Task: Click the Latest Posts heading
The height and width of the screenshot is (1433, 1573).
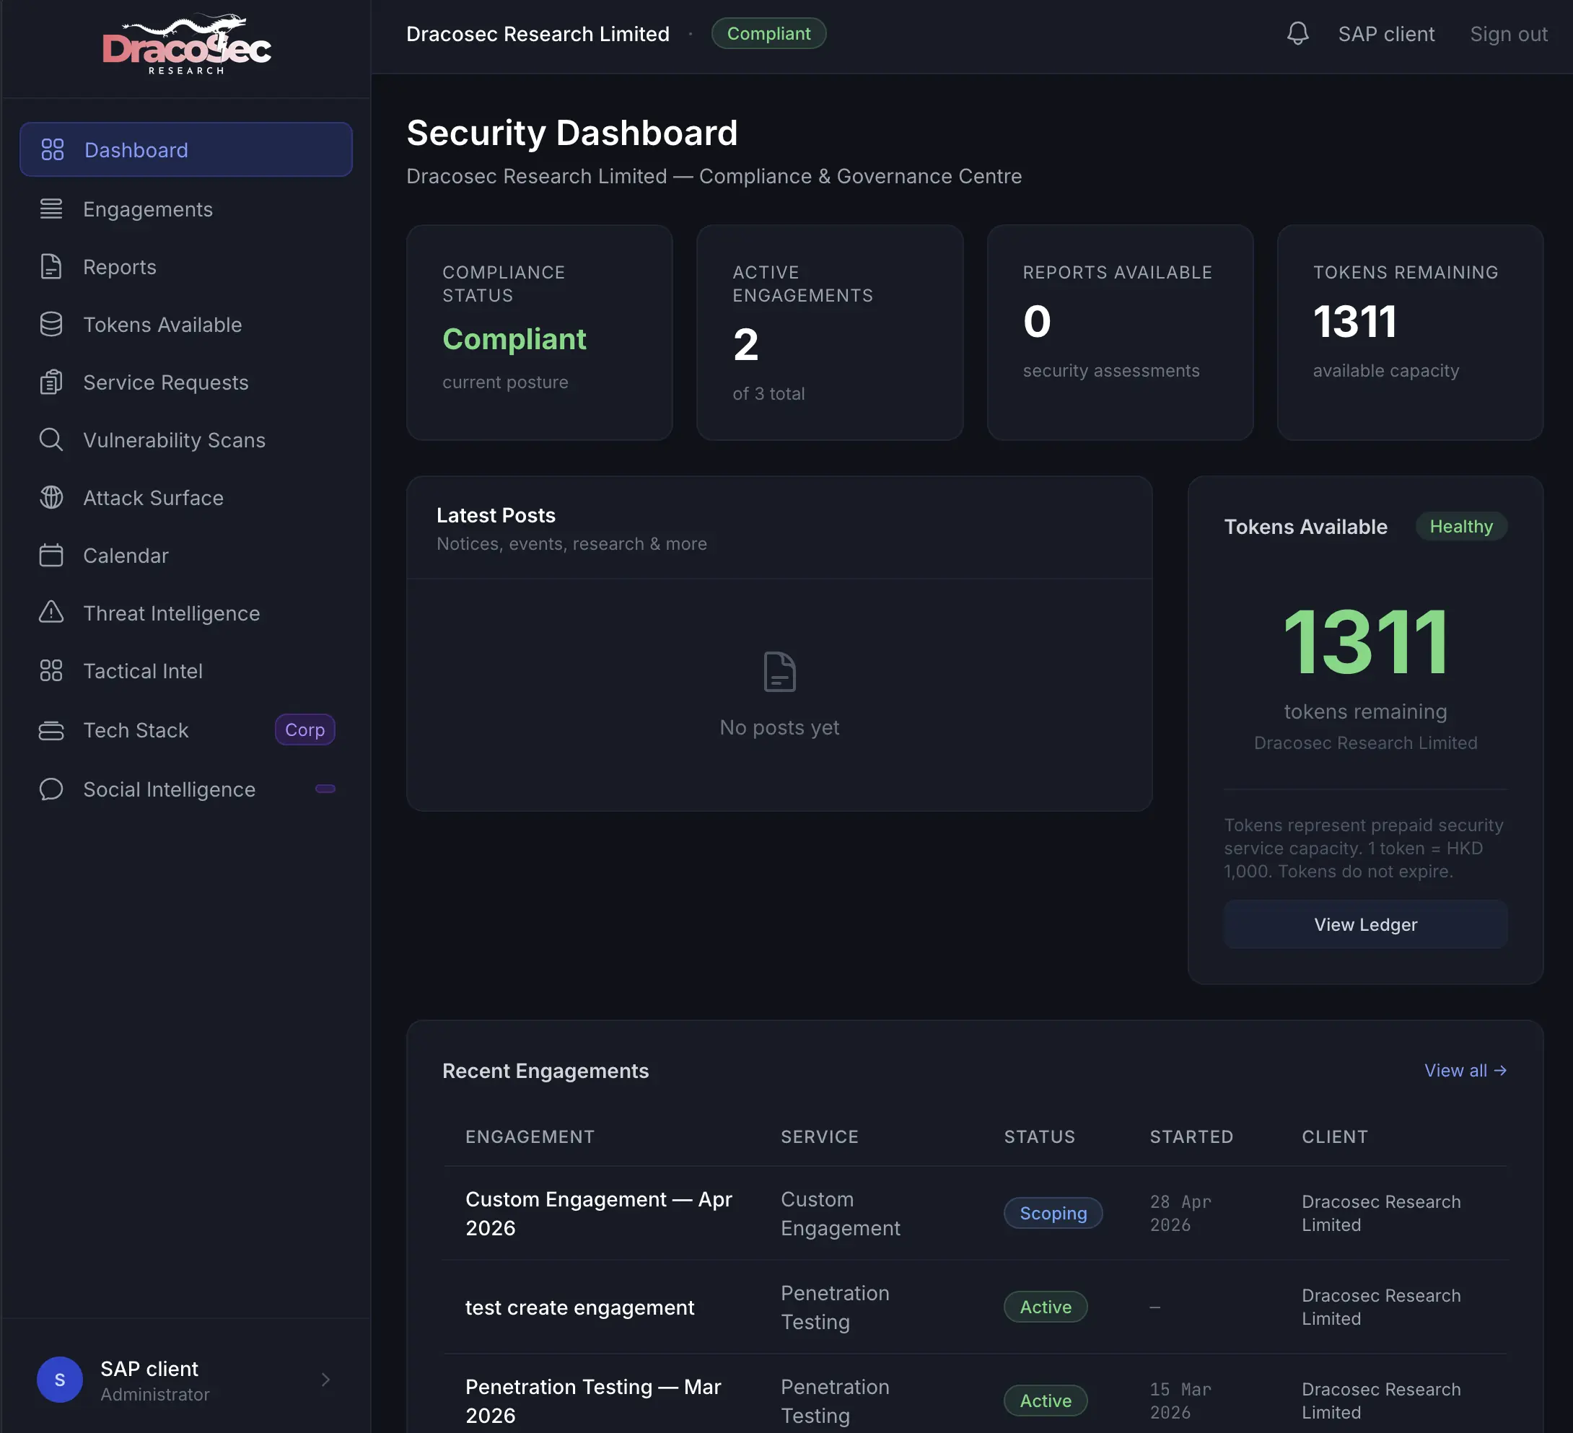Action: pos(496,515)
